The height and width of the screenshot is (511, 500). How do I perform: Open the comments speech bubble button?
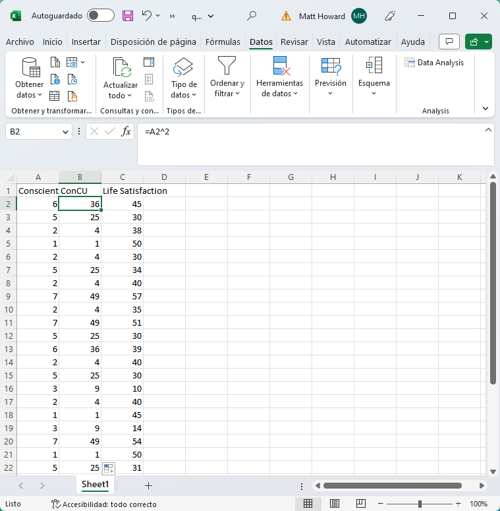click(449, 42)
